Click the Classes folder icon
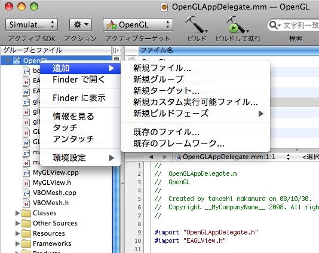The height and width of the screenshot is (253, 319). (26, 213)
